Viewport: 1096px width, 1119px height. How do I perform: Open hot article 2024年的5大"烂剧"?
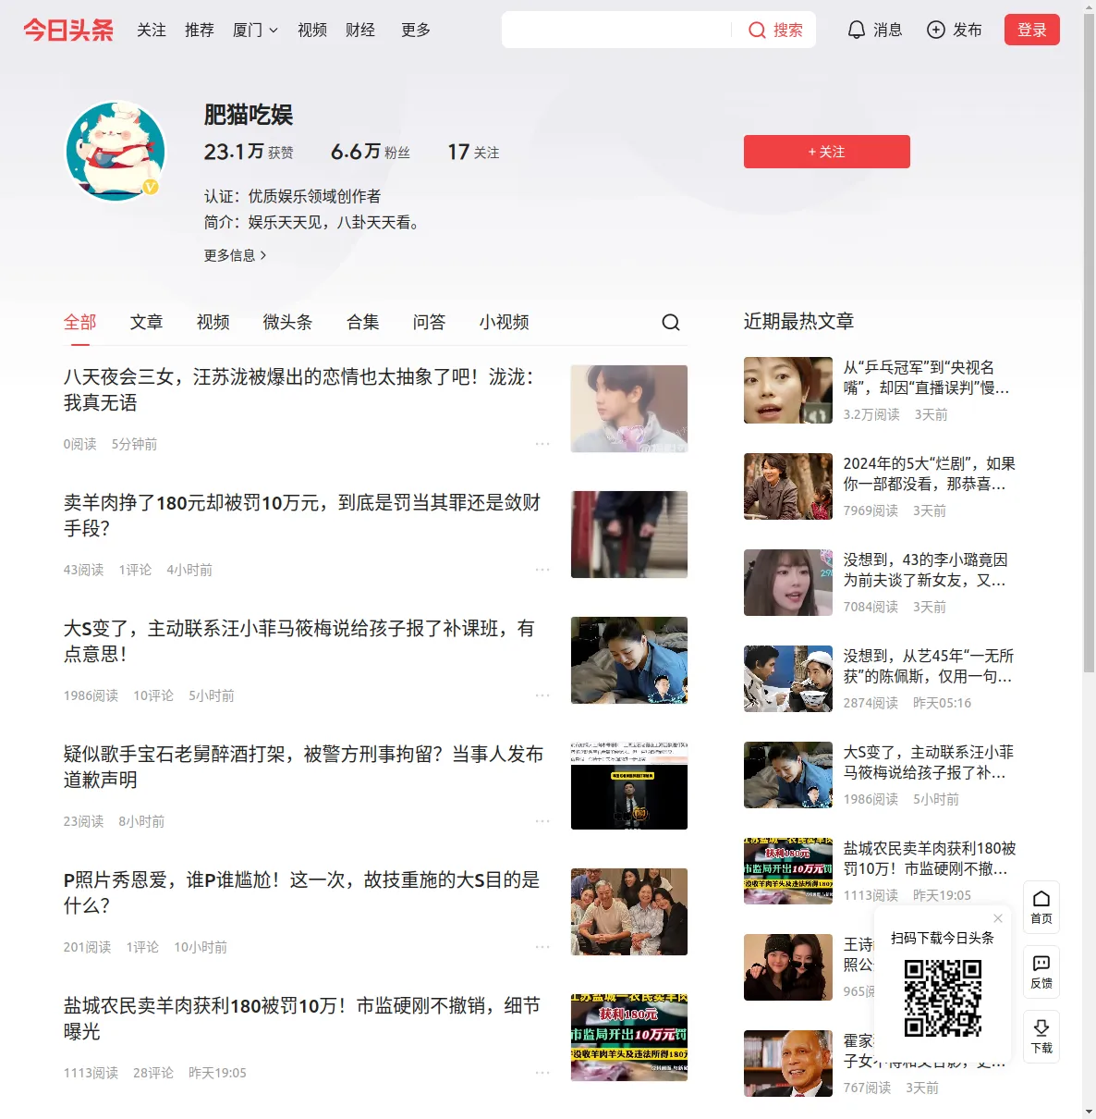pyautogui.click(x=929, y=473)
